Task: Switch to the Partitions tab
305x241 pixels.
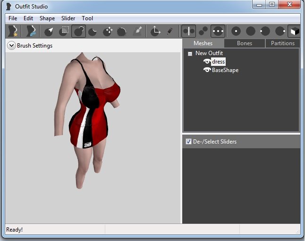Action: [282, 43]
